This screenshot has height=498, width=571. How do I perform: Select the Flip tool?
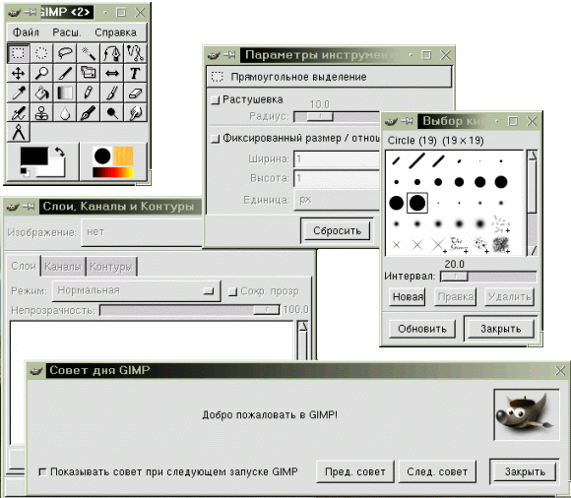point(111,73)
